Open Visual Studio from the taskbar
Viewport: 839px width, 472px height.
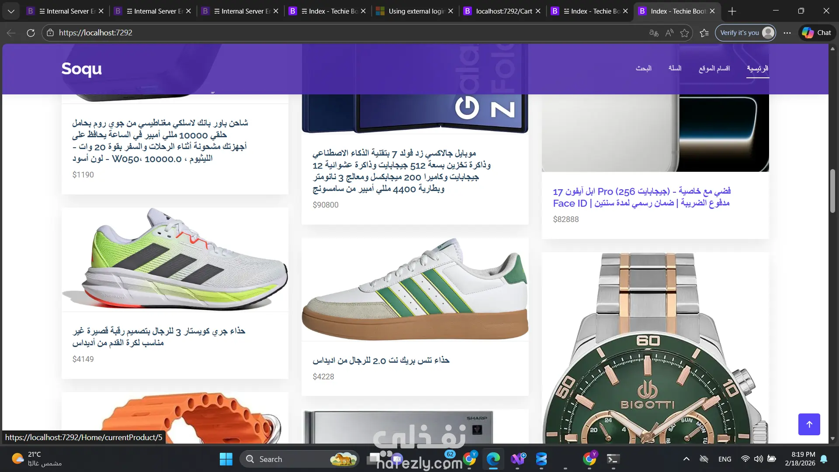pos(518,459)
